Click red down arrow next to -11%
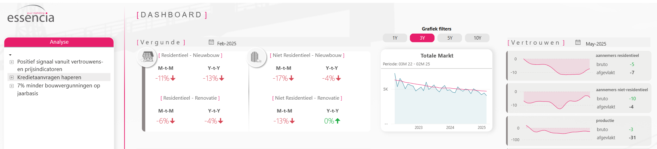This screenshot has width=657, height=149. pyautogui.click(x=173, y=78)
